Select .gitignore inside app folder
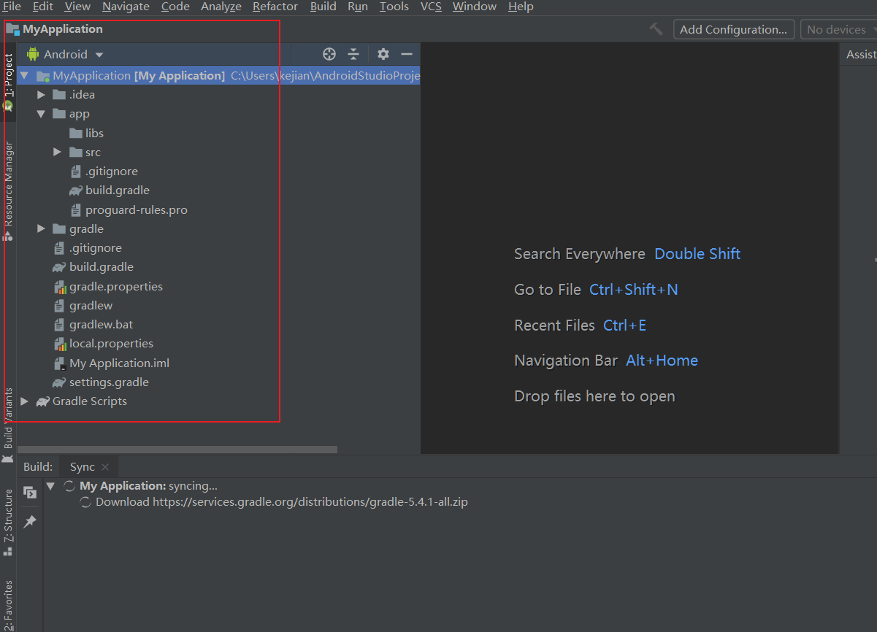The image size is (877, 632). [111, 172]
